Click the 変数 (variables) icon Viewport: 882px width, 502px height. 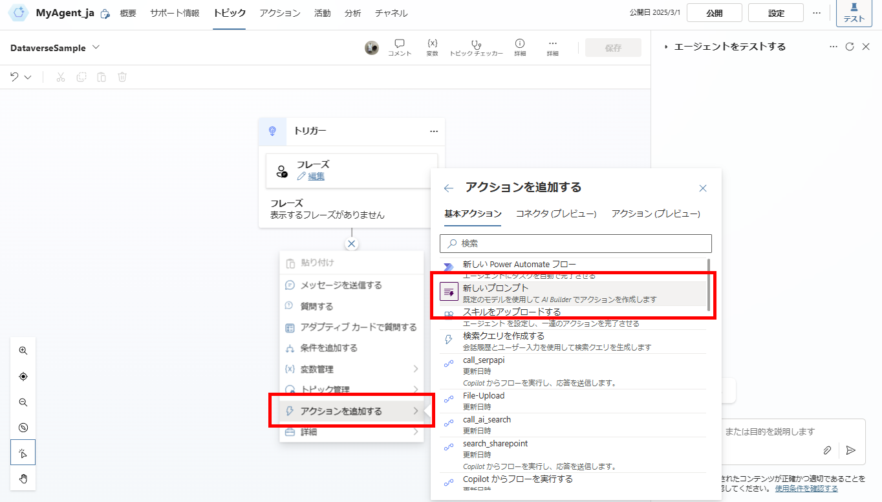[432, 47]
